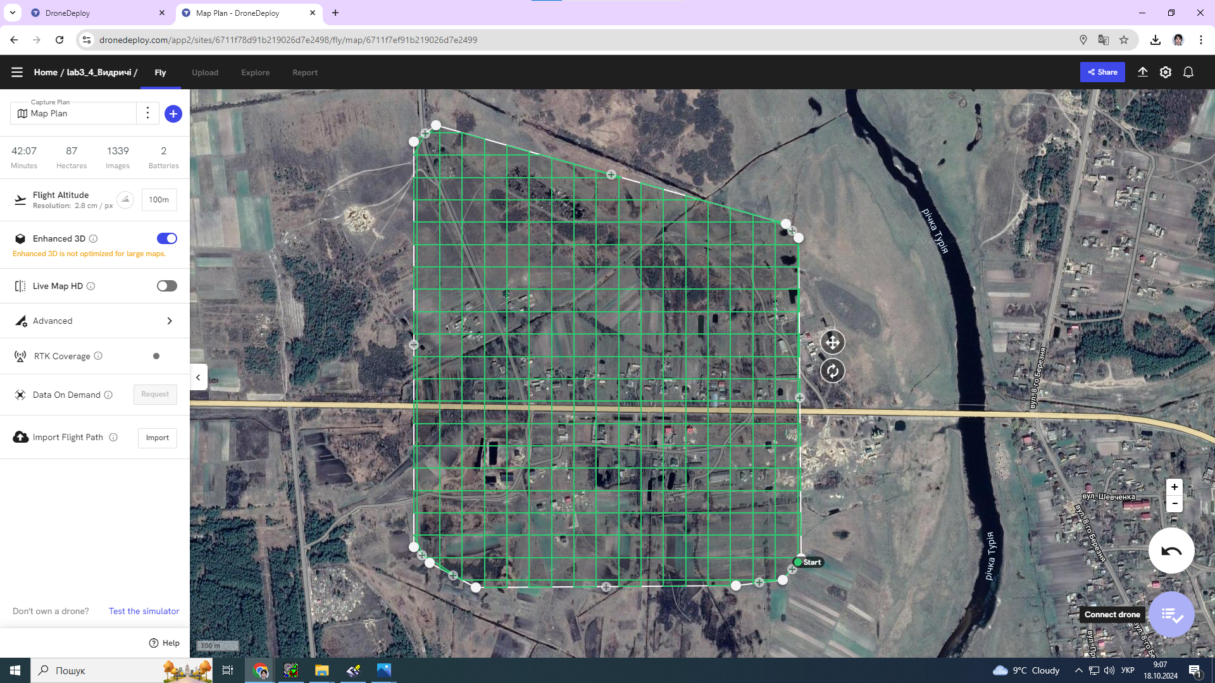
Task: Click the terrain awareness icon beside altitude
Action: [x=125, y=200]
